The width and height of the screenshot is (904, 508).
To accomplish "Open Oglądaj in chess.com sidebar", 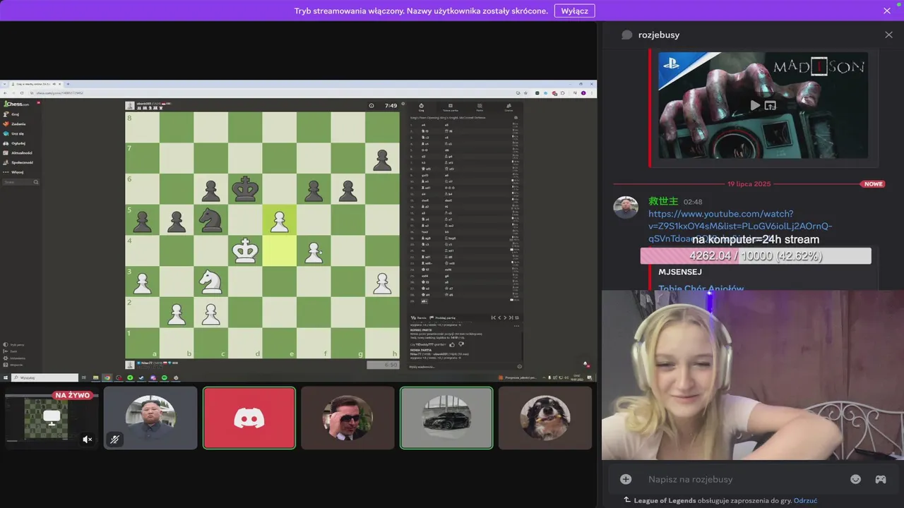I will click(14, 143).
